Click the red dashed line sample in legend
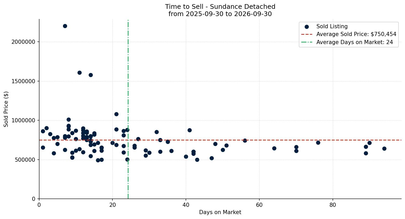Screen dimensions: 405x219 pos(307,34)
